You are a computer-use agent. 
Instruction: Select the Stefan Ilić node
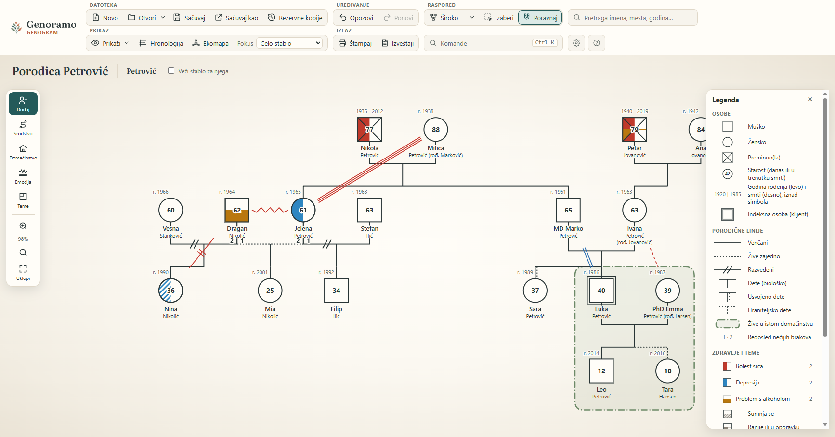(369, 210)
